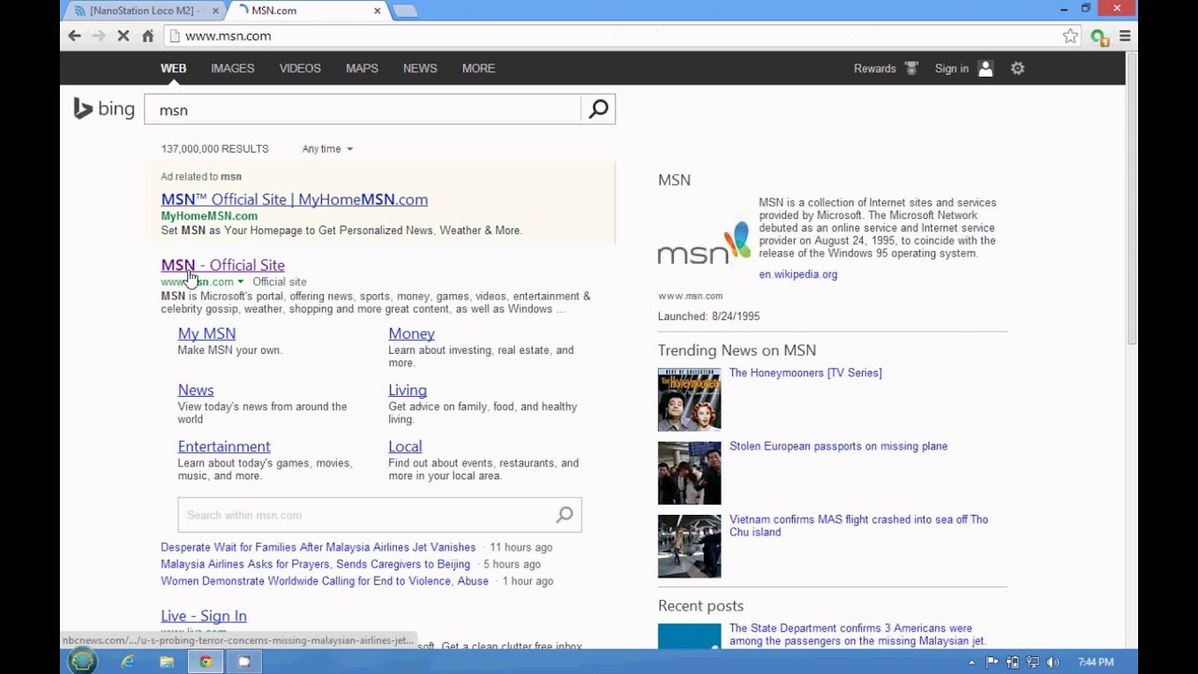
Task: Open the NEWS section
Action: pos(420,68)
